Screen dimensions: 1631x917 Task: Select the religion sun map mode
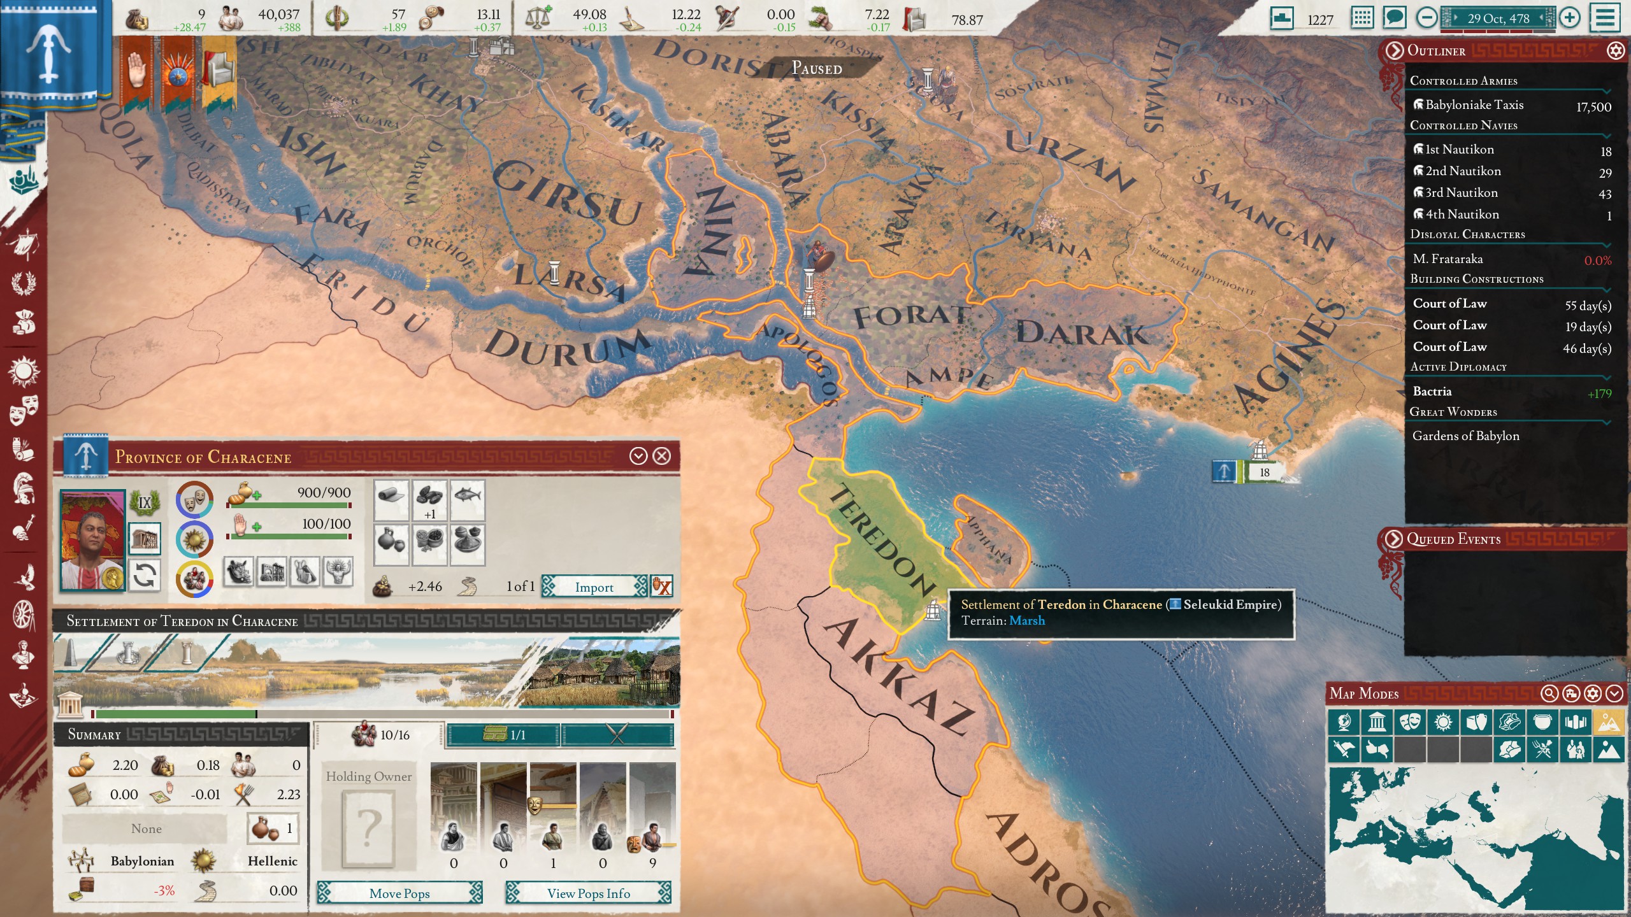tap(1443, 722)
